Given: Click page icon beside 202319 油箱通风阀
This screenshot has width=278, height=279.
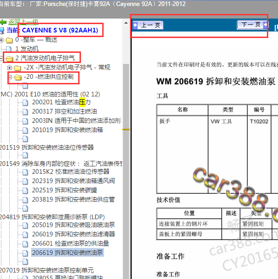Looking at the screenshot, I should [x=25, y=181].
